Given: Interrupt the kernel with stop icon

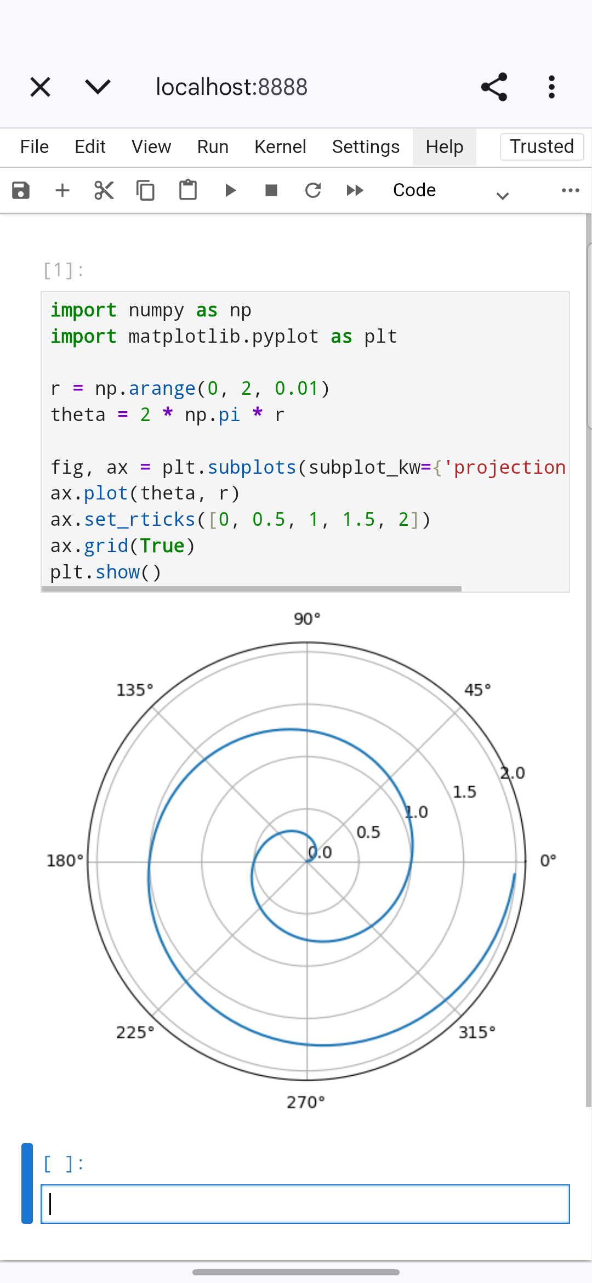Looking at the screenshot, I should (x=271, y=190).
